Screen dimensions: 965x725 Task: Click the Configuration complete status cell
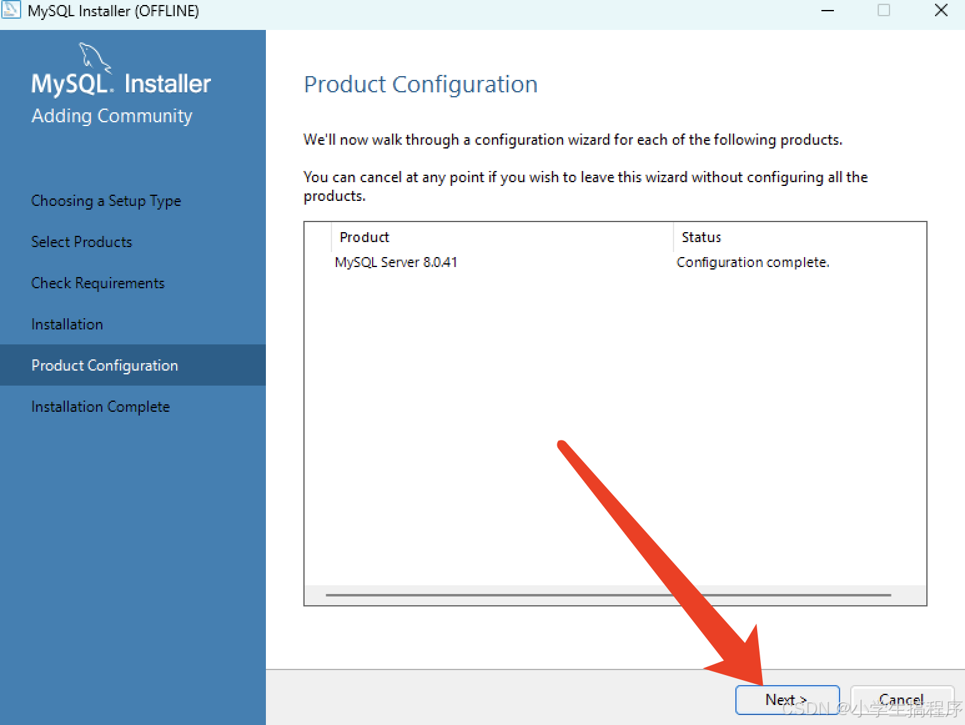(753, 262)
